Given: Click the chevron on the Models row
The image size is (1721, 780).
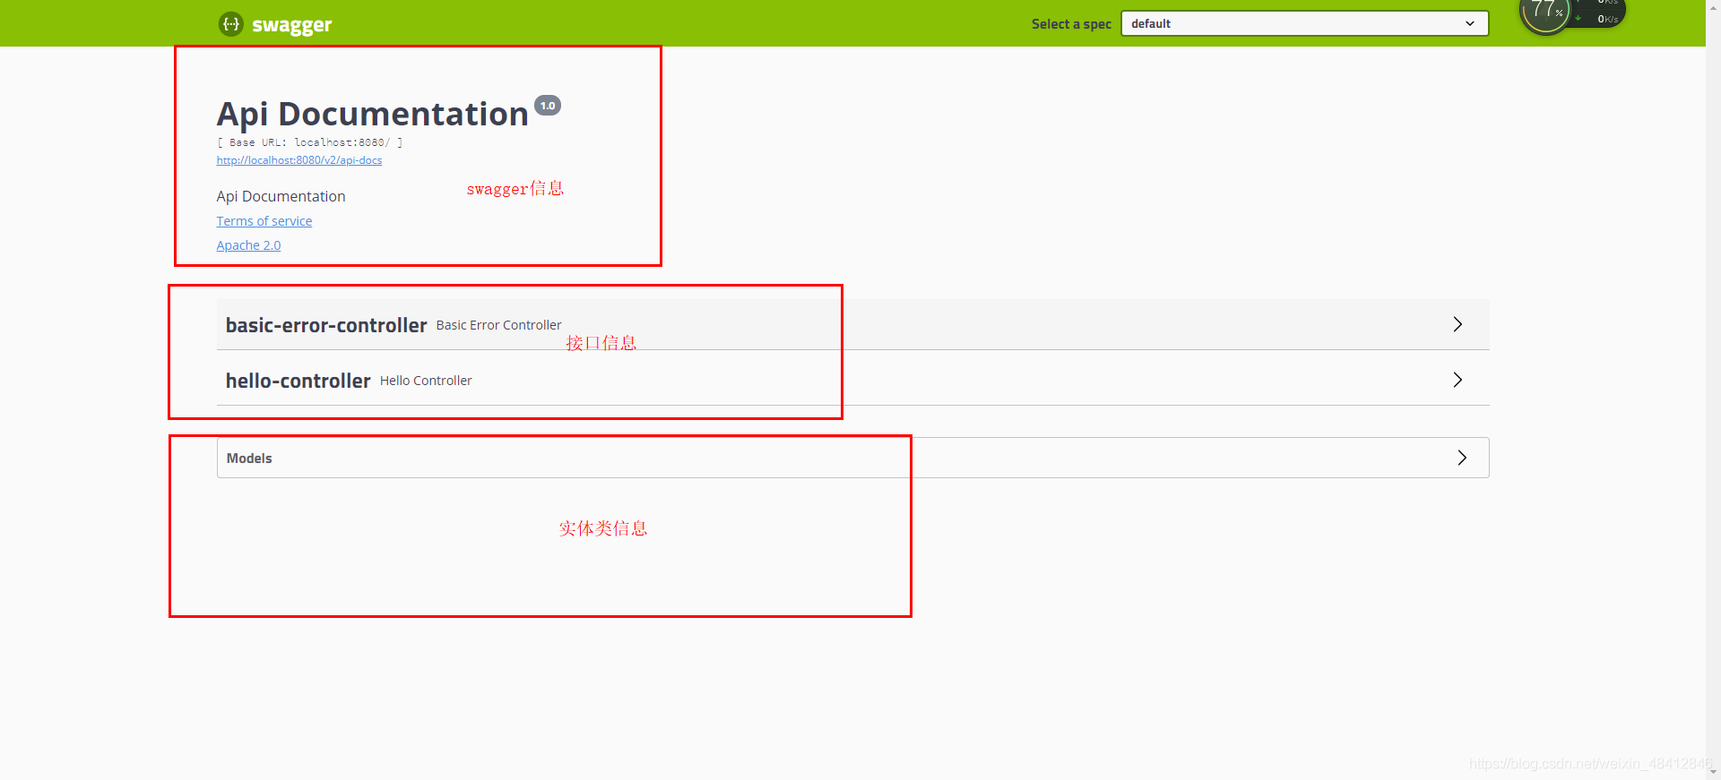Looking at the screenshot, I should point(1462,458).
